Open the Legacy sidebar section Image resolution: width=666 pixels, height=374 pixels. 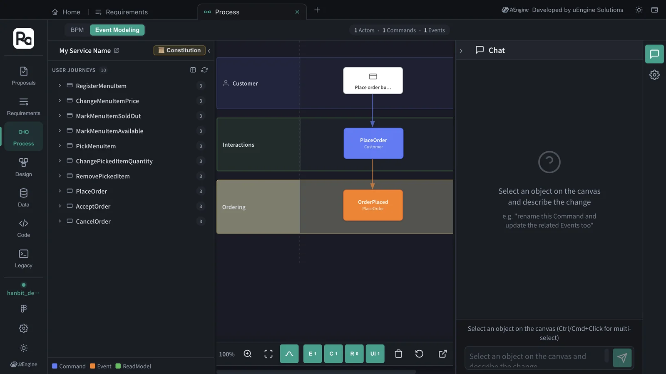[x=24, y=258]
